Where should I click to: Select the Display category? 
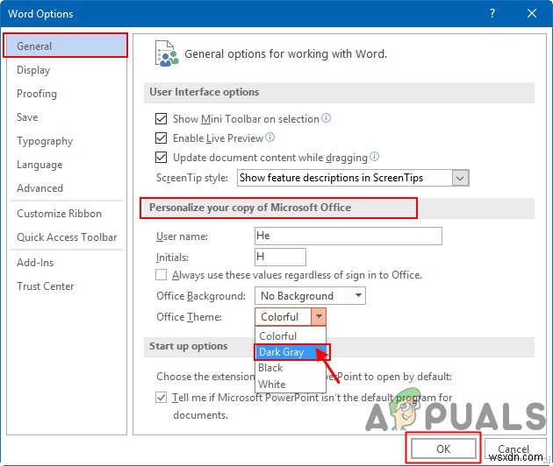tap(66, 70)
